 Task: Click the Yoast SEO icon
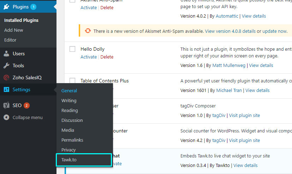pos(6,105)
